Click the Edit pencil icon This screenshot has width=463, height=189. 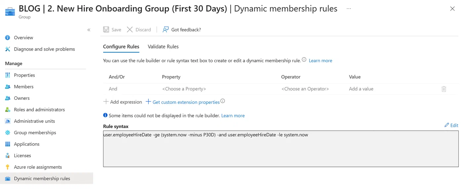click(447, 125)
